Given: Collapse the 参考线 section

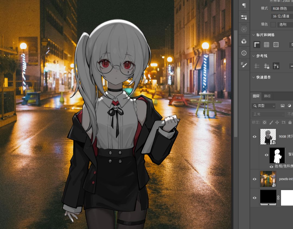Looking at the screenshot, I should click(254, 56).
